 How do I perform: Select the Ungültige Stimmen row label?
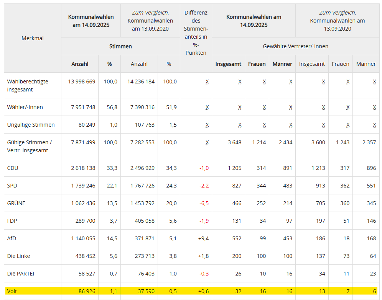pos(31,125)
